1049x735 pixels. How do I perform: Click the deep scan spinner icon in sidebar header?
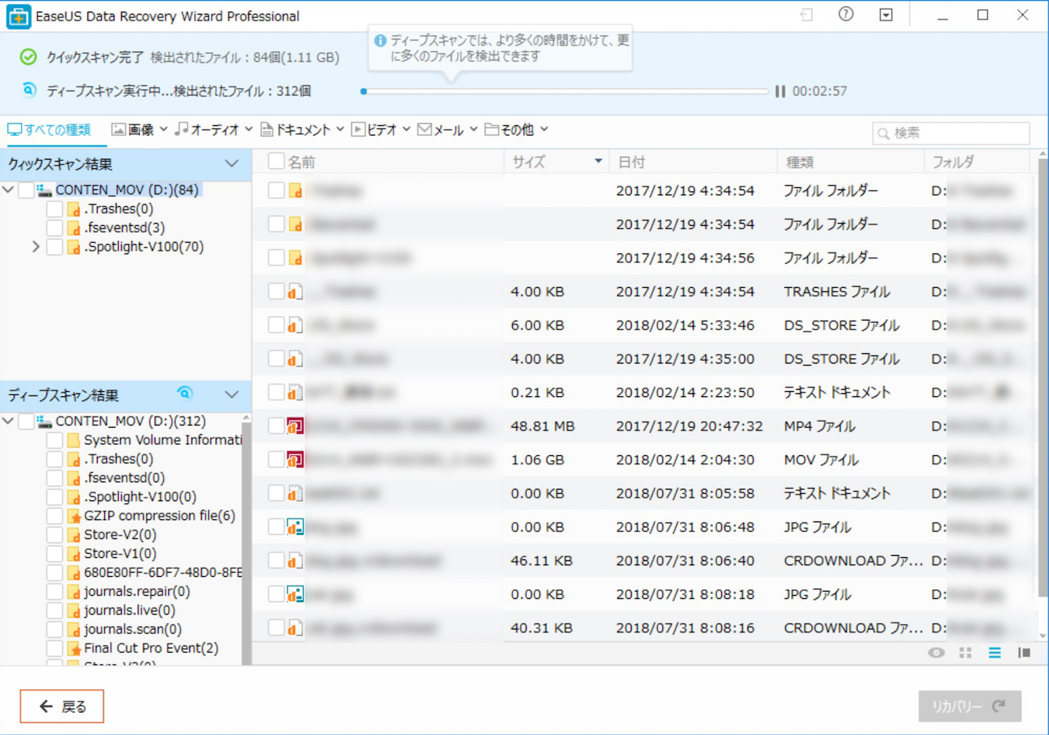click(x=185, y=393)
